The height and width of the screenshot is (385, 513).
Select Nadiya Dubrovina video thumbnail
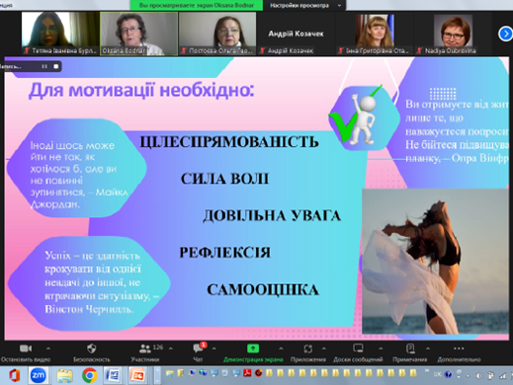[x=453, y=34]
